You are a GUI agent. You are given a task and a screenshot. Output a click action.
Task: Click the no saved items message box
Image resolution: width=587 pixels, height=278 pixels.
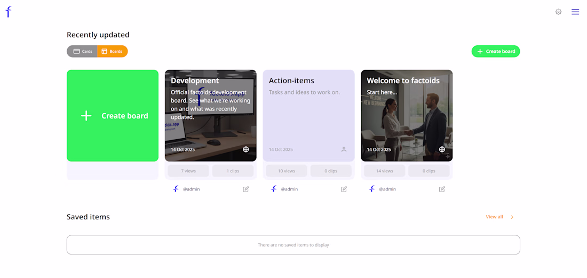(293, 245)
